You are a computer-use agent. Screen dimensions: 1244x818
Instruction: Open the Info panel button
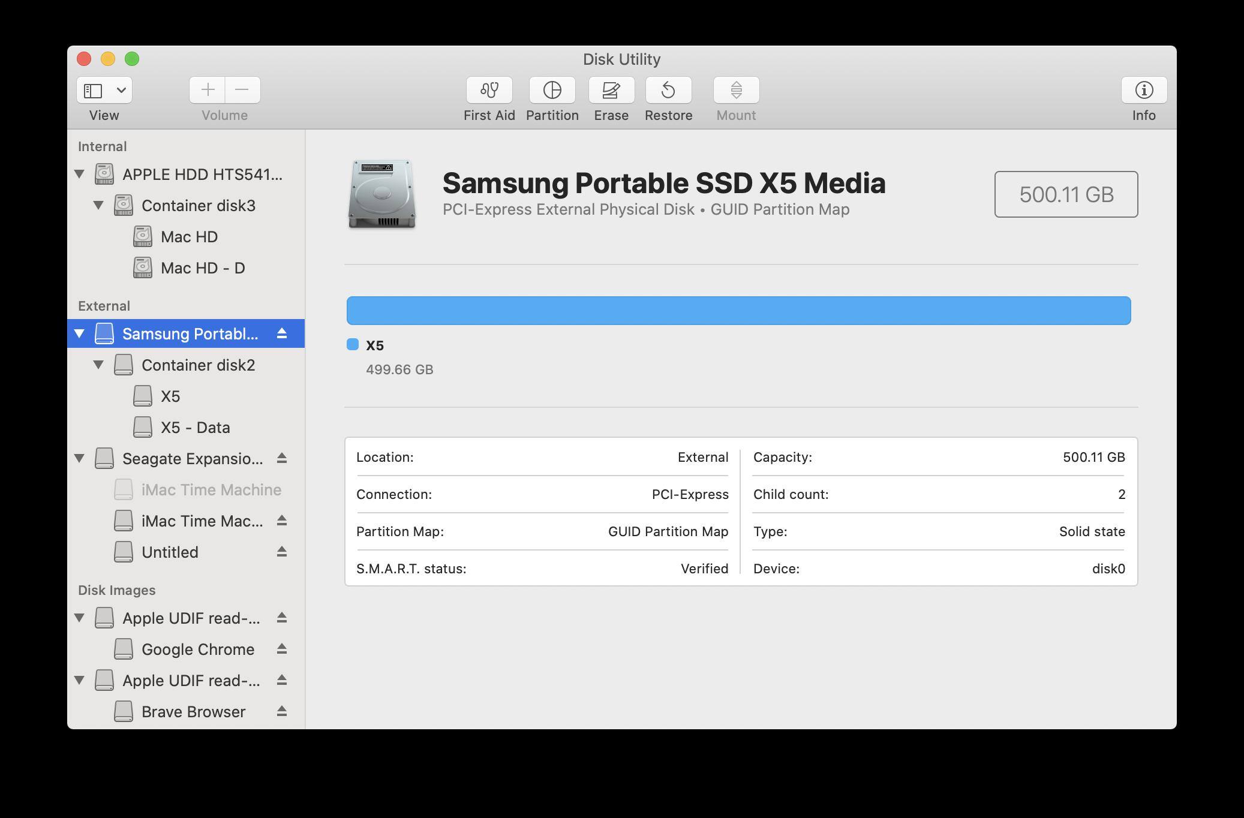pos(1143,90)
